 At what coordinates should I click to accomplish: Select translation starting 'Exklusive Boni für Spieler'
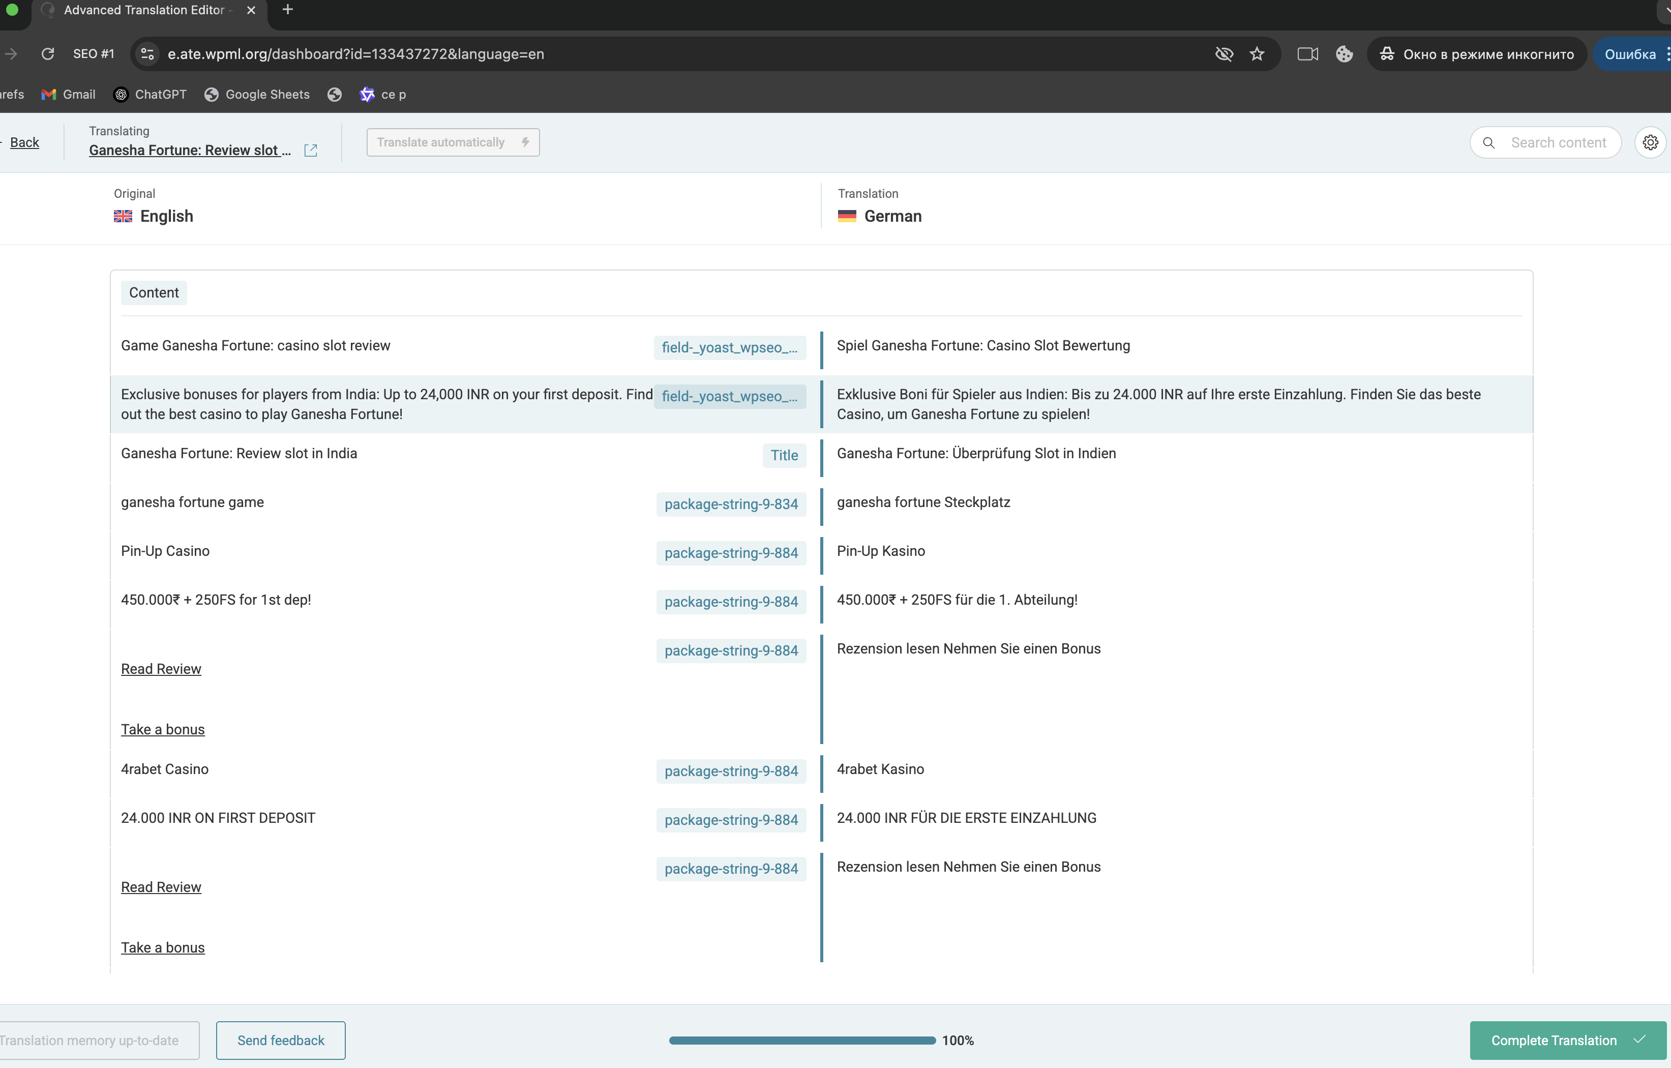[1159, 404]
